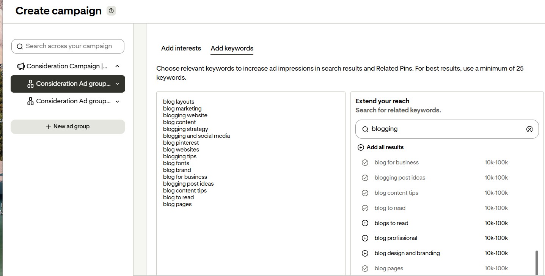Click 'blog design and branding' result label
The height and width of the screenshot is (276, 545).
pyautogui.click(x=407, y=253)
